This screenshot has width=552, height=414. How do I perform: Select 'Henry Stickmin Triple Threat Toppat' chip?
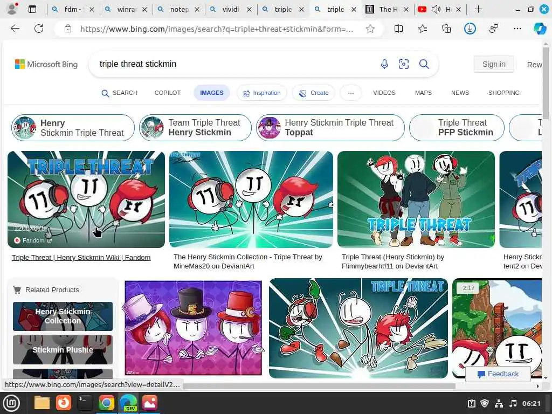[x=330, y=128]
